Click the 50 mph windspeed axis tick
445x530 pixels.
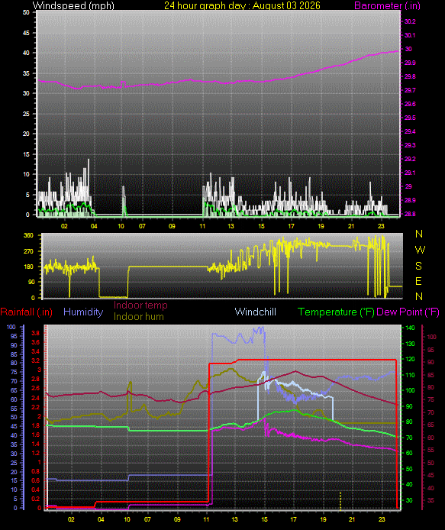[x=26, y=12]
